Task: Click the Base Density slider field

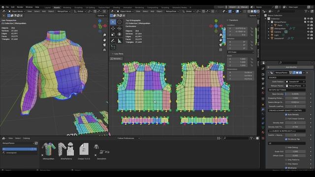Action: click(x=295, y=94)
